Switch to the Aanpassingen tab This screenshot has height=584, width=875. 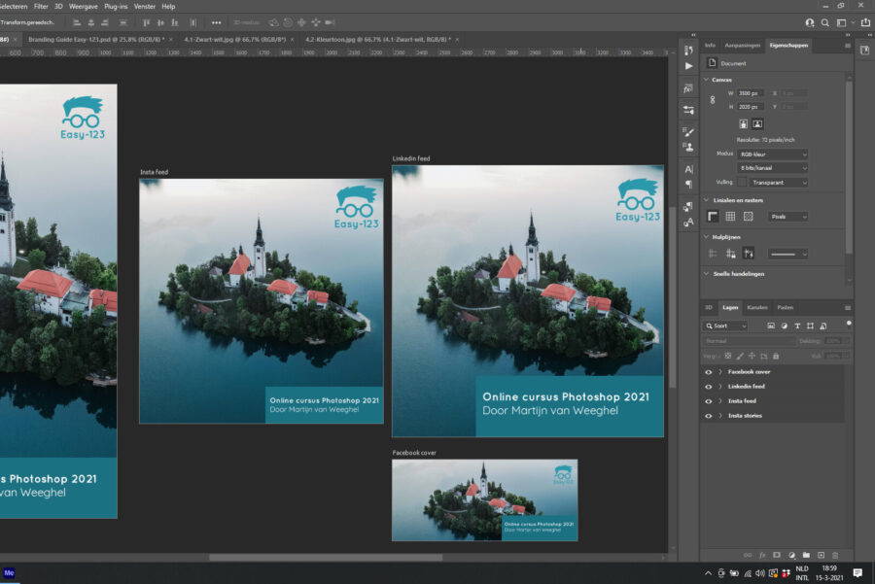(742, 45)
